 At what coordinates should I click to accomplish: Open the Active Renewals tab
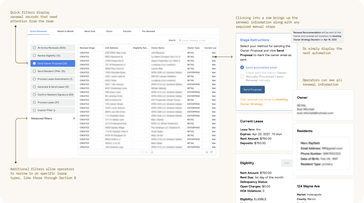[x=38, y=31]
